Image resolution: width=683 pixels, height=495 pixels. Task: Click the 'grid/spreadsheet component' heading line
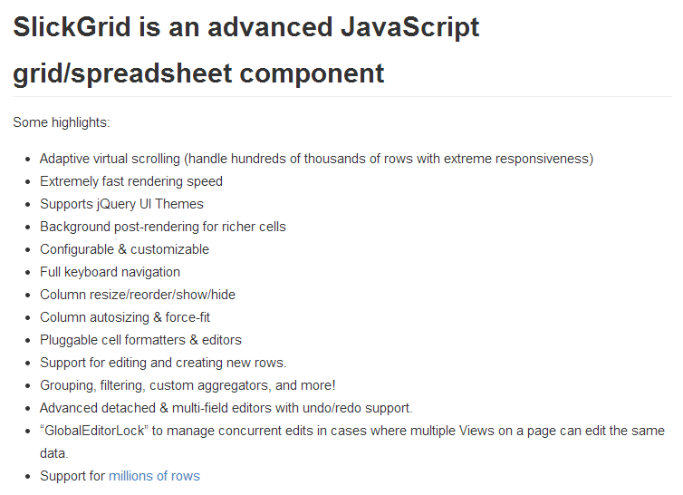click(x=198, y=73)
